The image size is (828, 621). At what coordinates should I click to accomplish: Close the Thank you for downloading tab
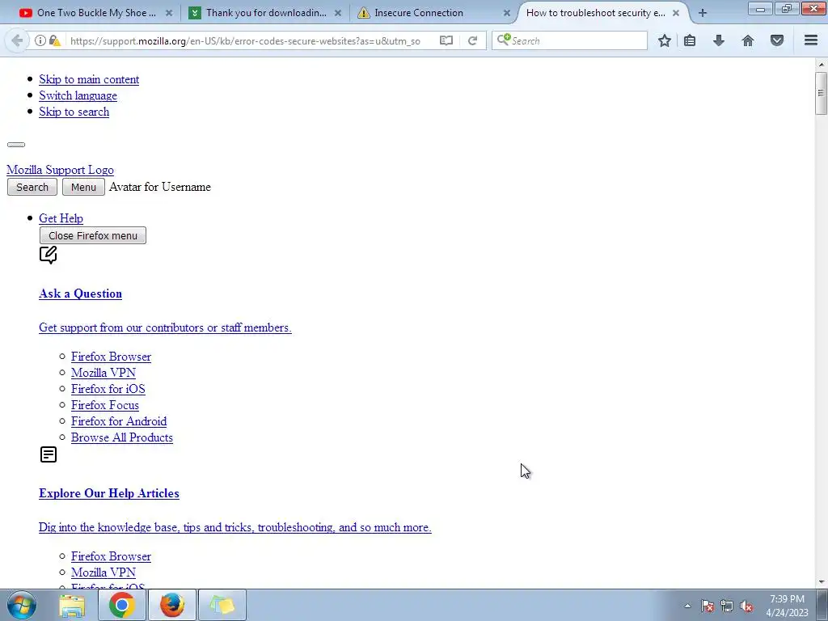point(338,13)
